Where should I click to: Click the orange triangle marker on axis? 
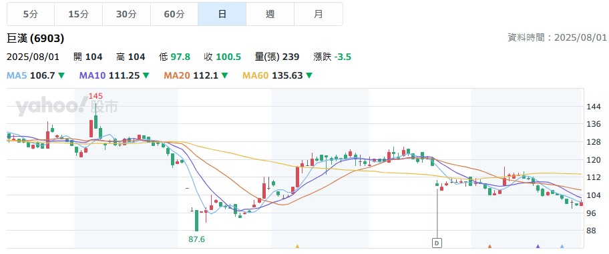[x=489, y=246]
